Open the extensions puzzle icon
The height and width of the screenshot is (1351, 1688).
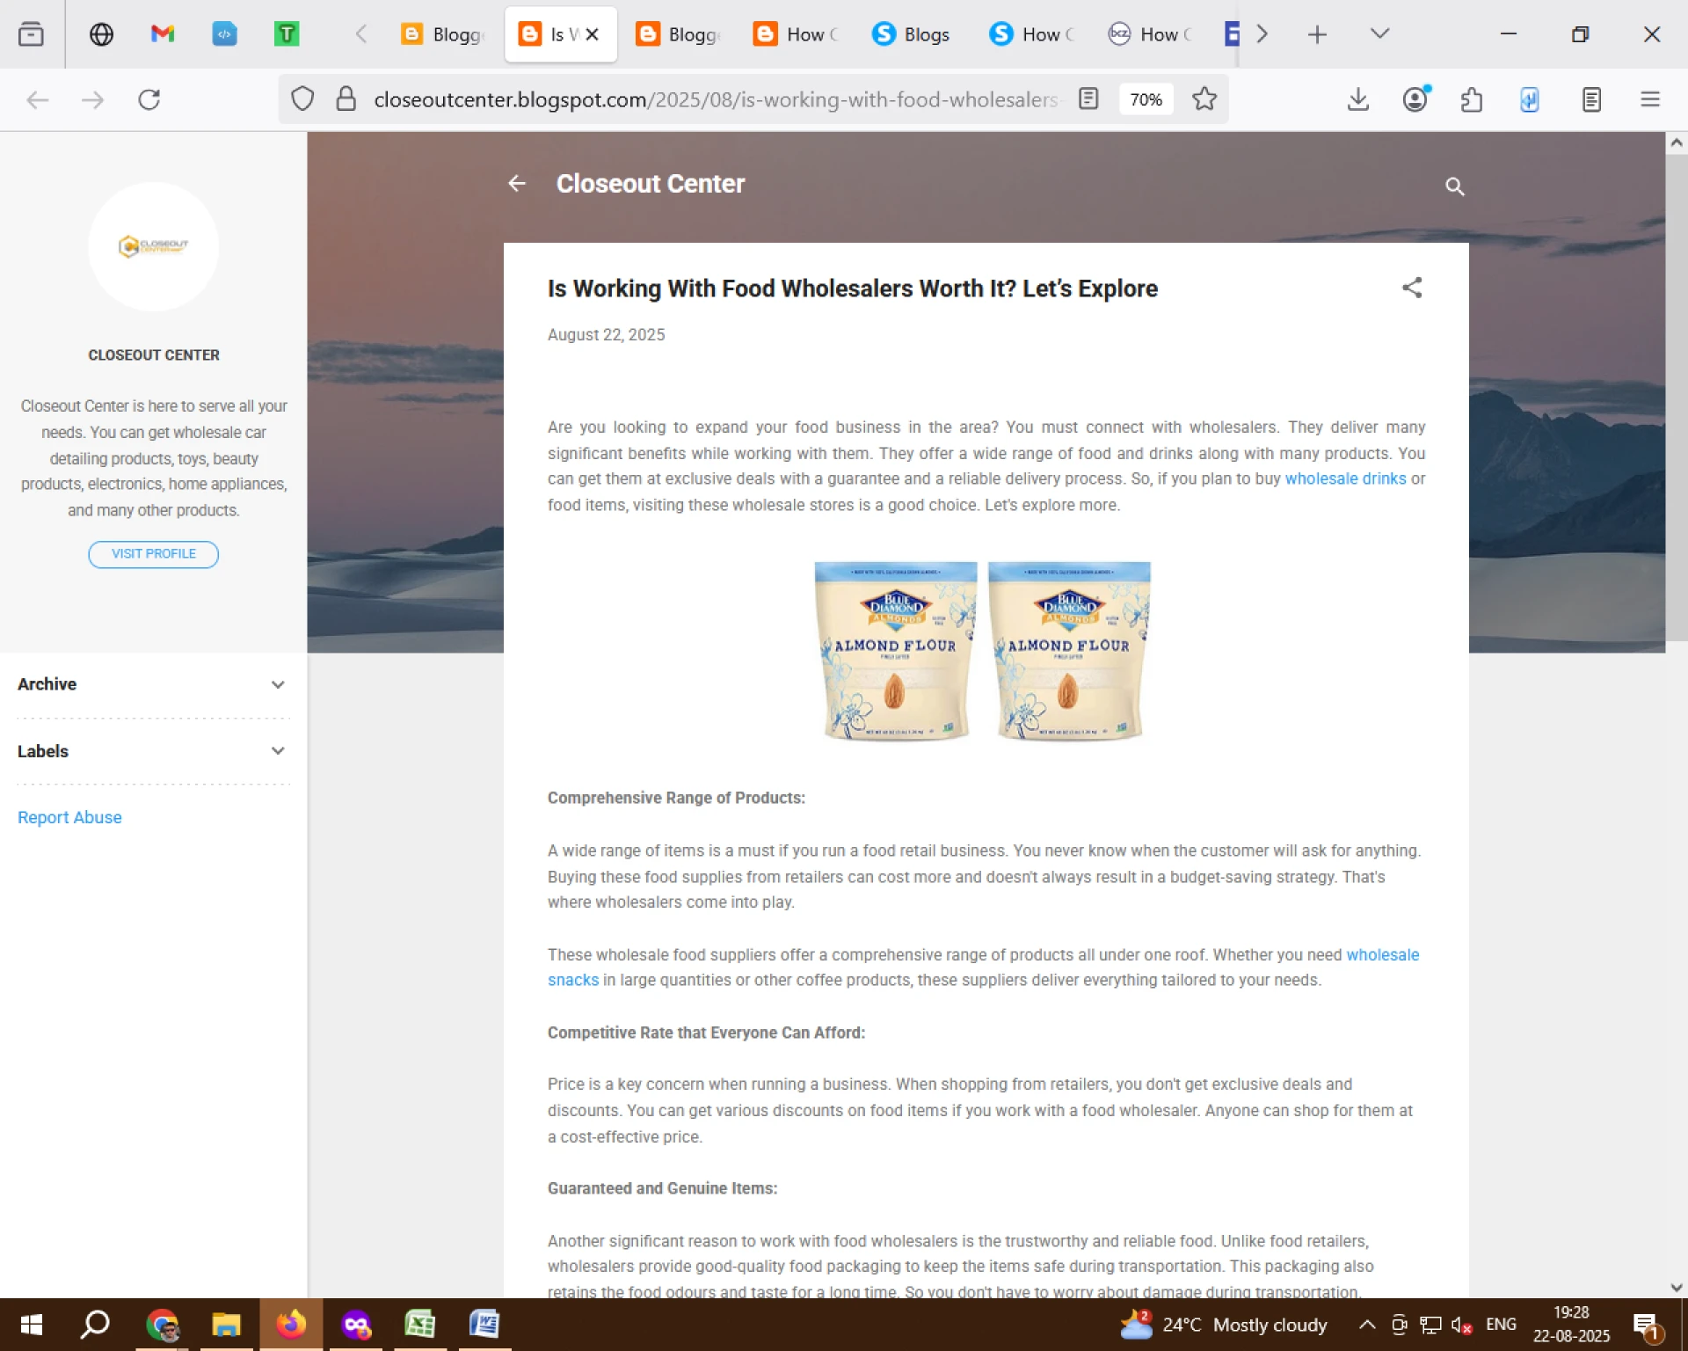[x=1472, y=99]
